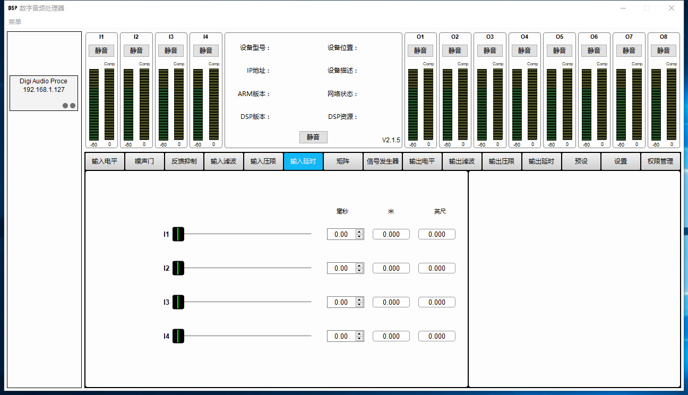
Task: Mute output channel O2
Action: [455, 50]
